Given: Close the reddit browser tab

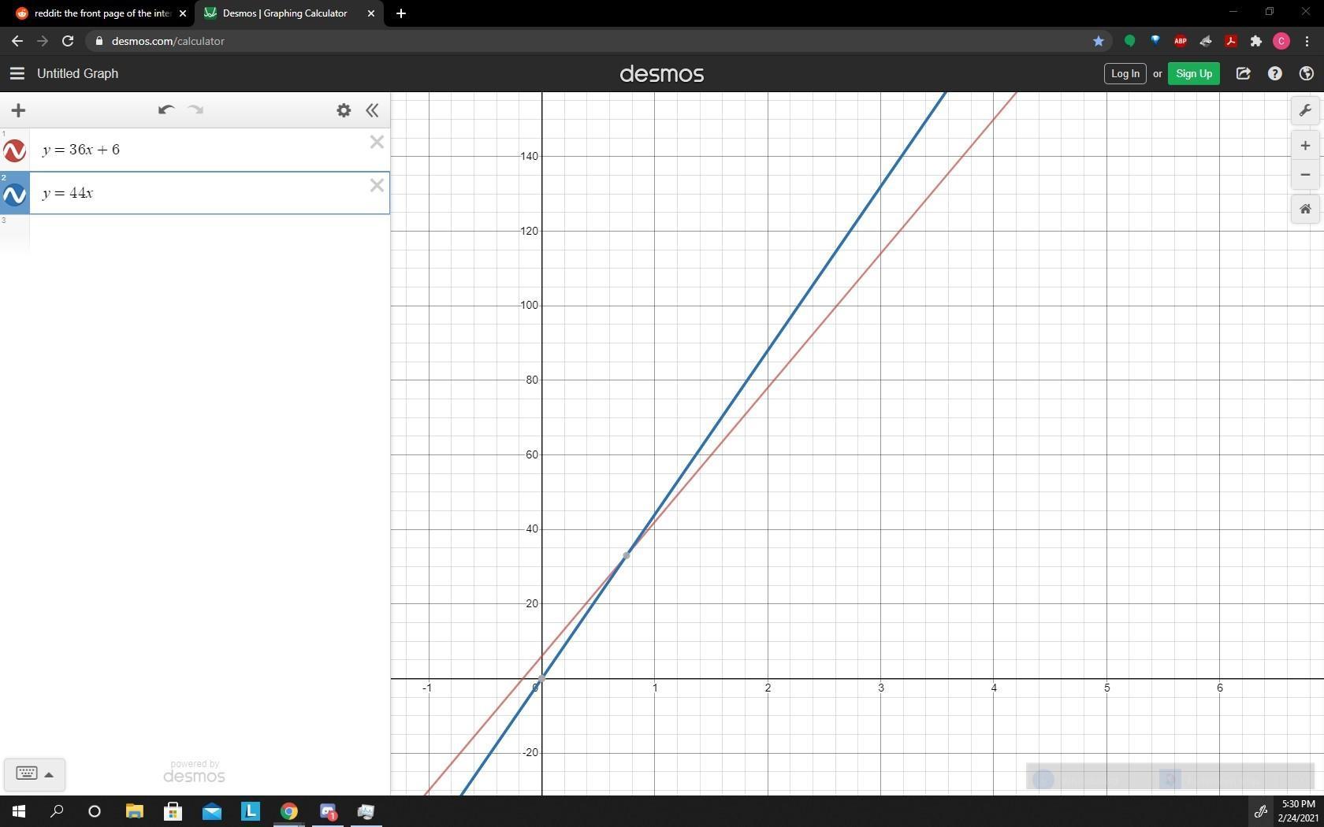Looking at the screenshot, I should pyautogui.click(x=183, y=13).
